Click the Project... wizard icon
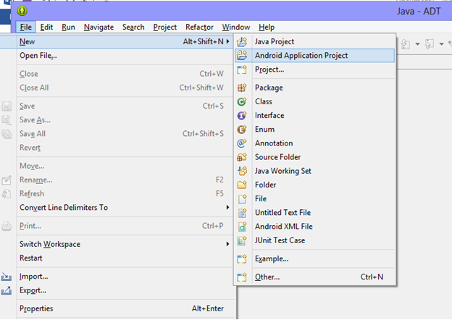Viewport: 452px width, 320px height. tap(242, 70)
